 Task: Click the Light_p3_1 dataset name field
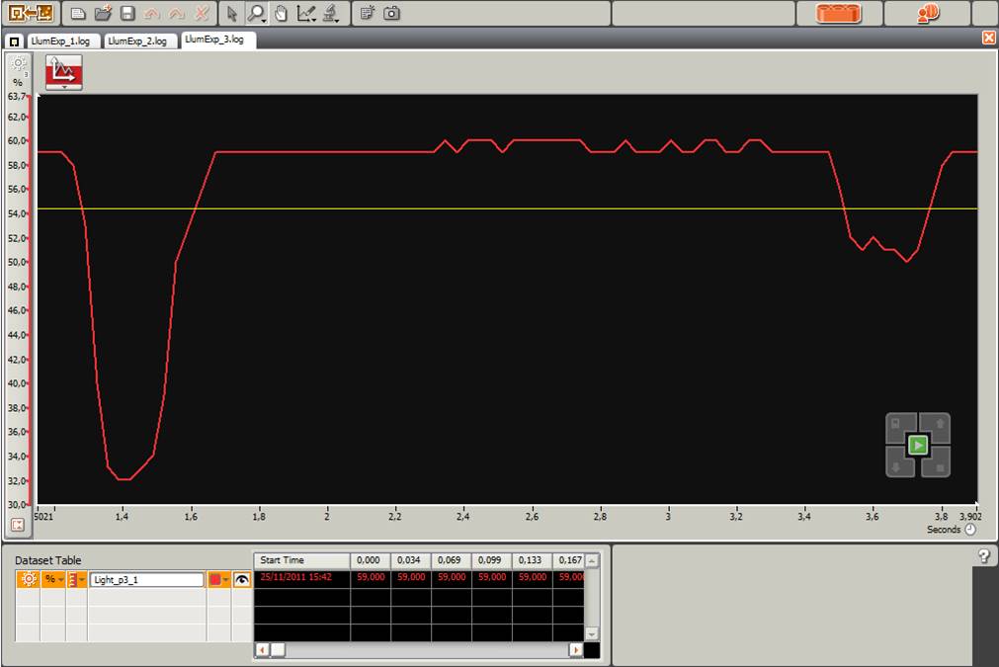point(146,580)
